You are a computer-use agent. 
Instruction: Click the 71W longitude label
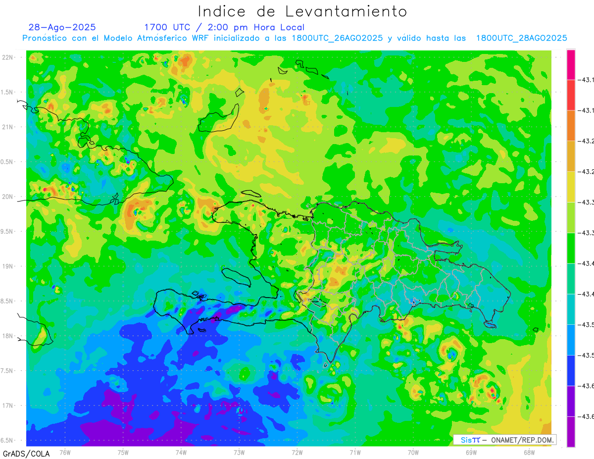(355, 452)
